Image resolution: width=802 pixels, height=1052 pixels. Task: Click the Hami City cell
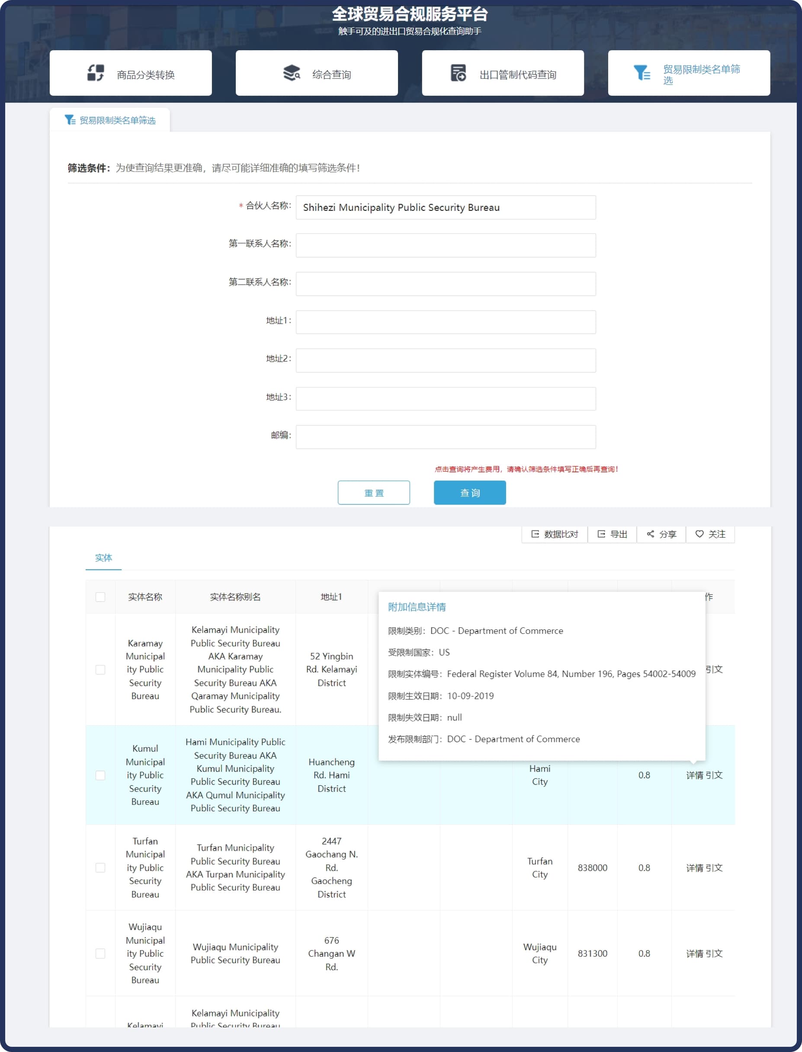[540, 775]
